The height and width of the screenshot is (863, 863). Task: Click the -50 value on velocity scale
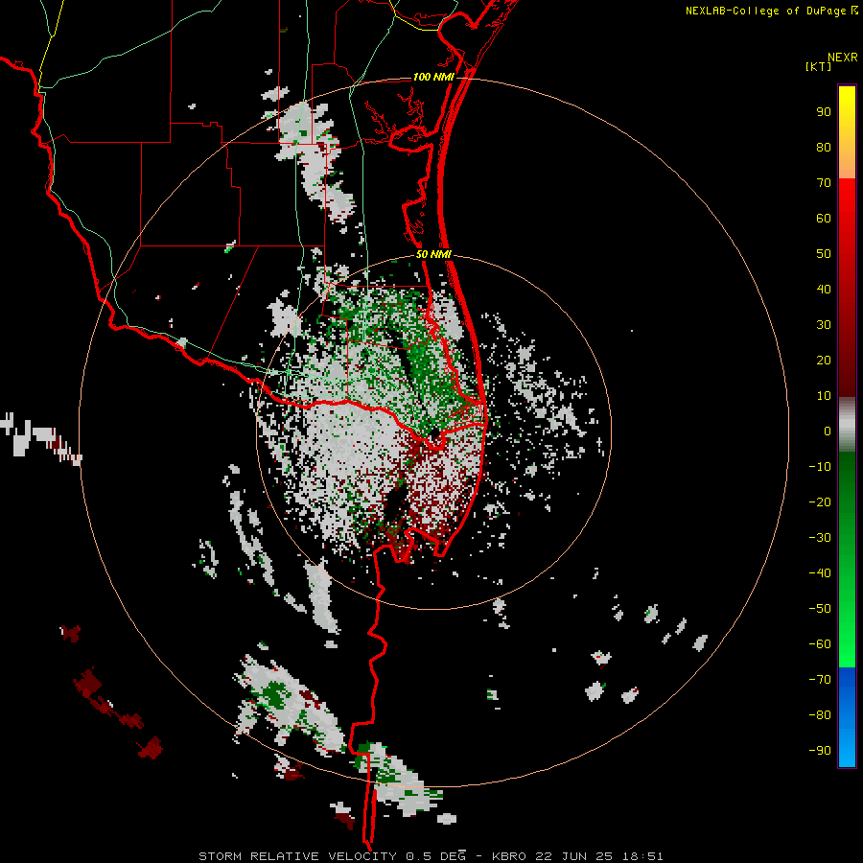pos(820,608)
